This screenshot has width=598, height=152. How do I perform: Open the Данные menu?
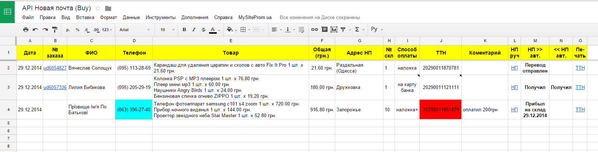coord(131,17)
